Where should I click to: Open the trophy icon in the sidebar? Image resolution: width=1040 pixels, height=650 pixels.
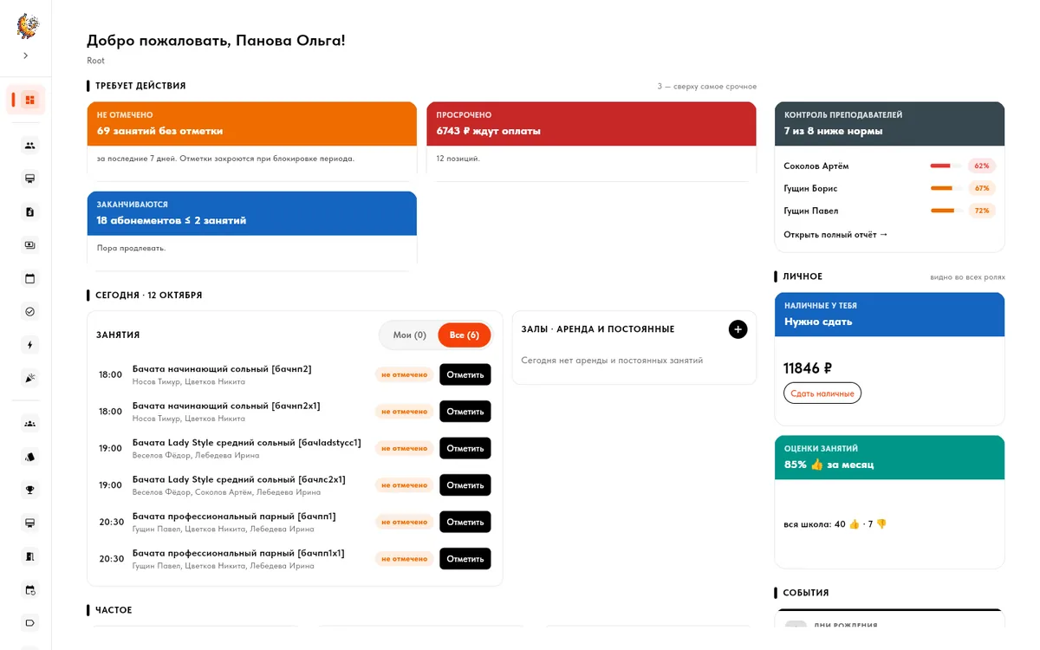tap(29, 490)
